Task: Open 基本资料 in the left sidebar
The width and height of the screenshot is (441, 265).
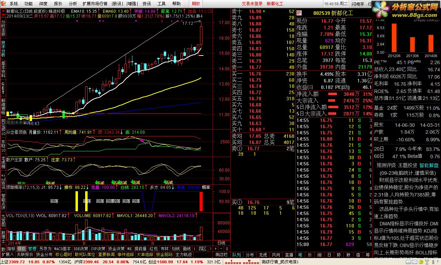Action: 3,69
